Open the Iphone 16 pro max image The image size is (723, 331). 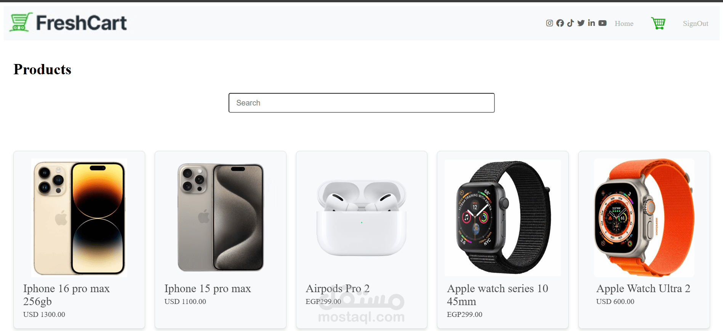click(x=79, y=217)
